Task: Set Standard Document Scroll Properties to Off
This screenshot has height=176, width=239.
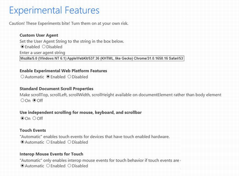Action: coord(34,100)
